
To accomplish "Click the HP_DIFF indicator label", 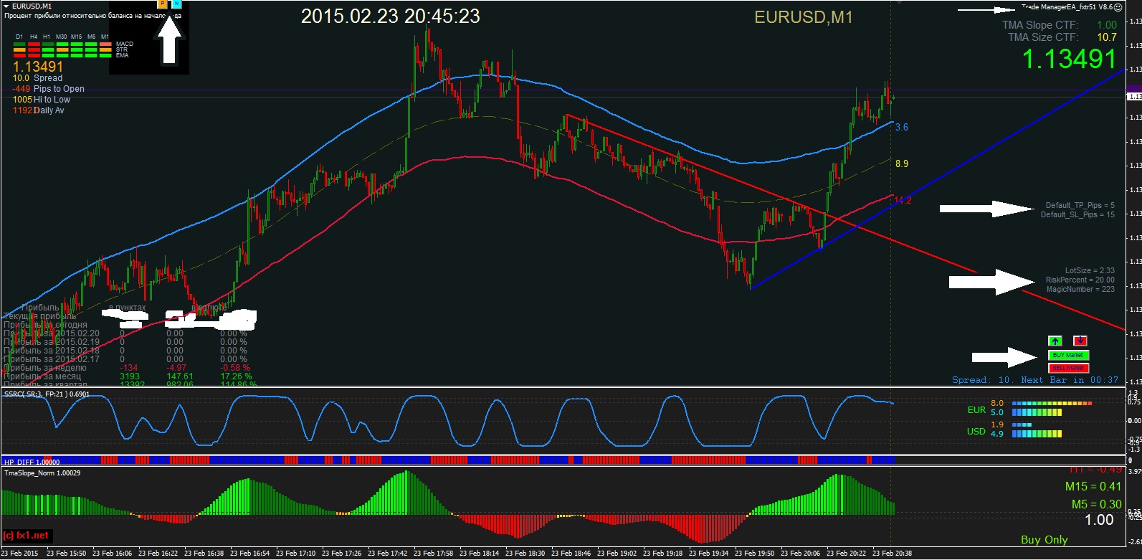I will 32,462.
